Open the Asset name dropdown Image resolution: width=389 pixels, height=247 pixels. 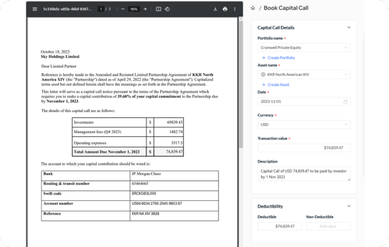pos(304,74)
